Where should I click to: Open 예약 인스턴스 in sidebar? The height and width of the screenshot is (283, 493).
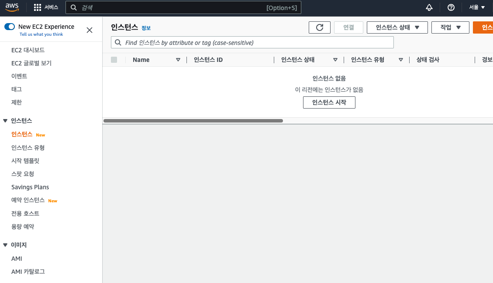click(28, 200)
